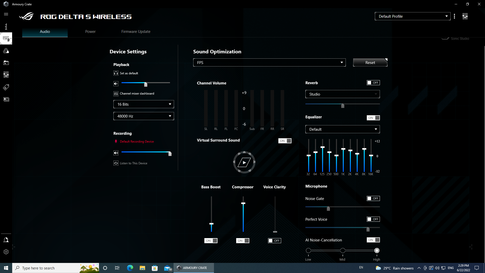
Task: Toggle Voice Clarity switch on
Action: point(275,241)
